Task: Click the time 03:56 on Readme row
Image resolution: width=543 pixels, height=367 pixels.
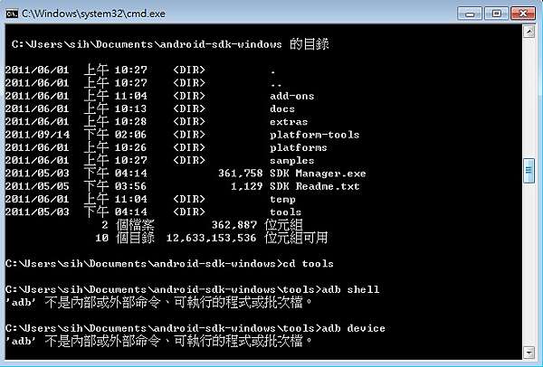Action: (x=131, y=186)
